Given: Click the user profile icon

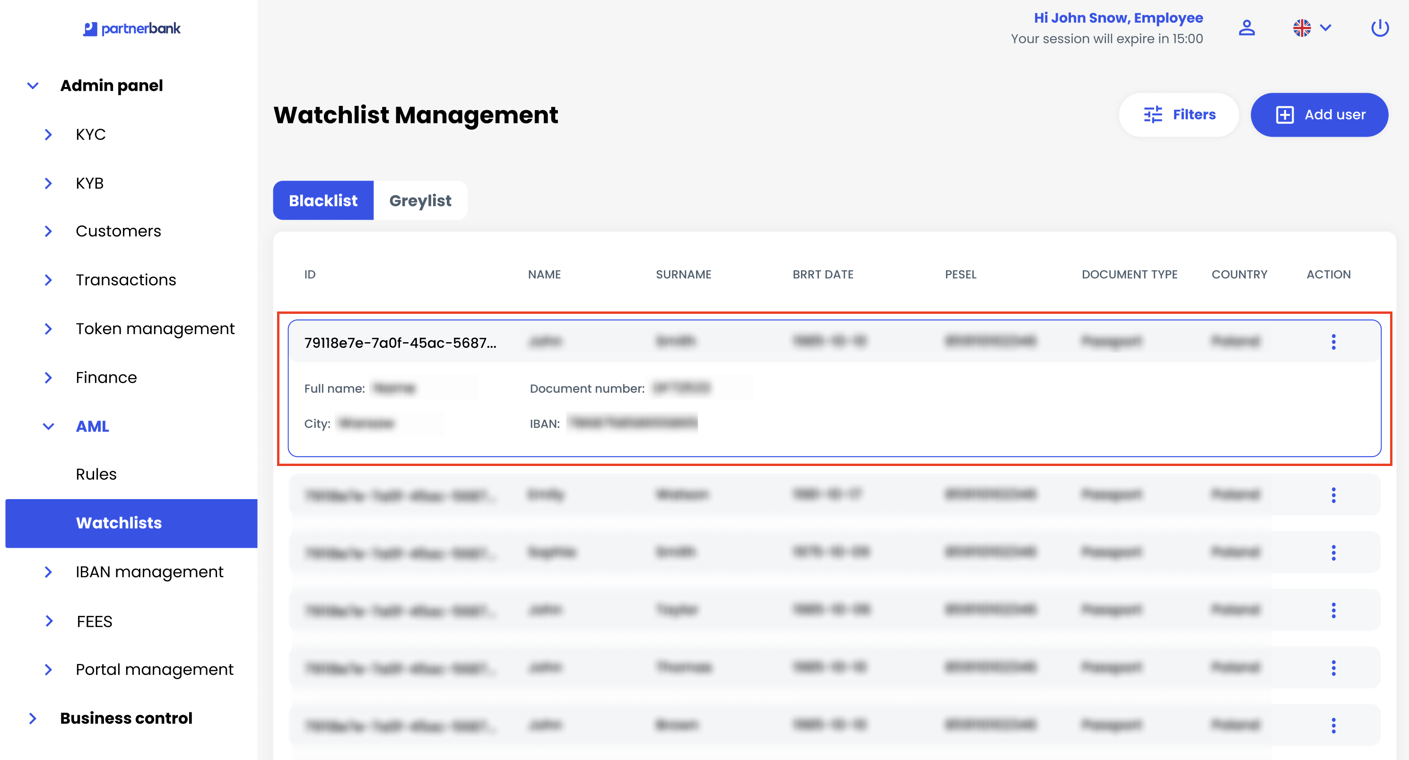Looking at the screenshot, I should pyautogui.click(x=1246, y=28).
